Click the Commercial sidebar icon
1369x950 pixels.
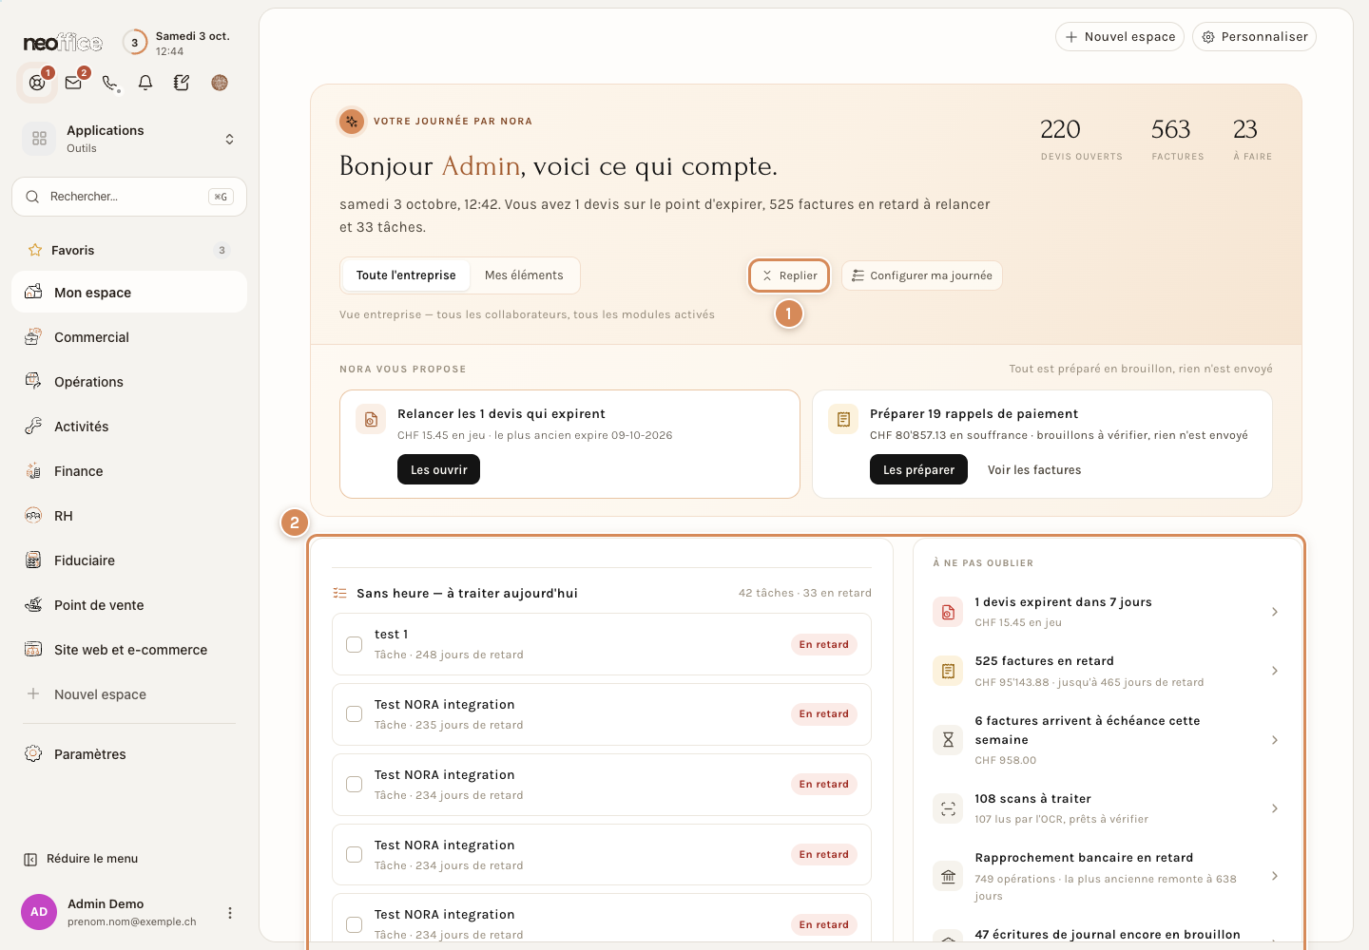[33, 337]
